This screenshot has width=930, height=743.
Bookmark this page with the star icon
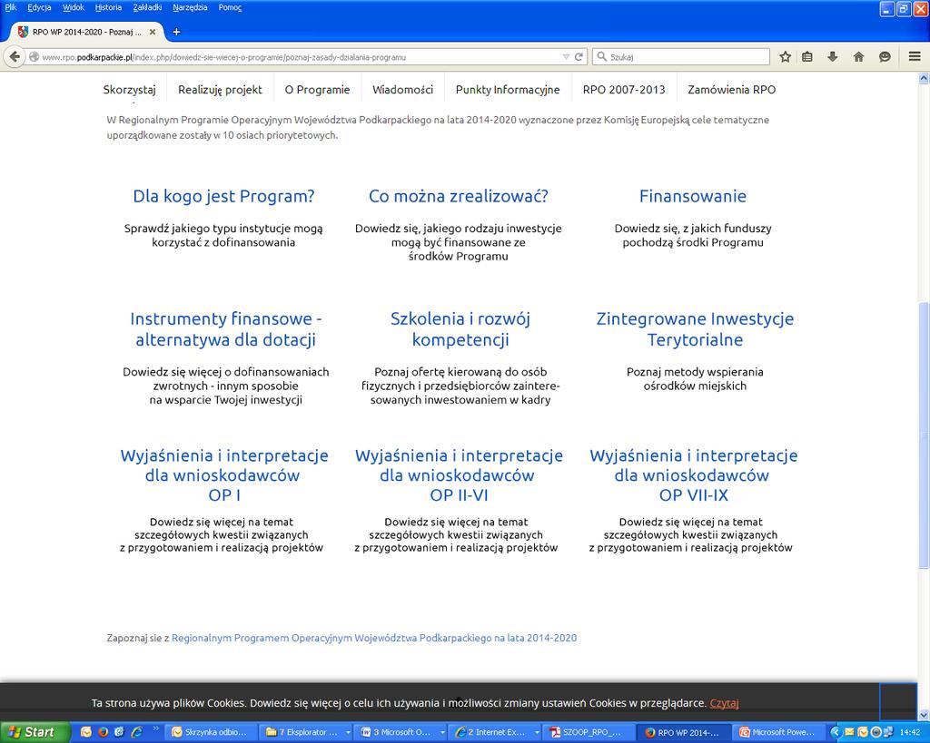[x=786, y=57]
